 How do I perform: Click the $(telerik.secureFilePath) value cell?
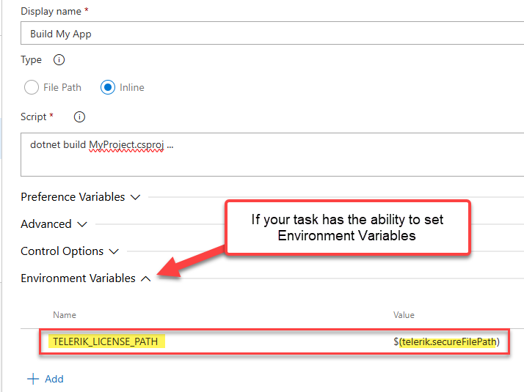(446, 341)
